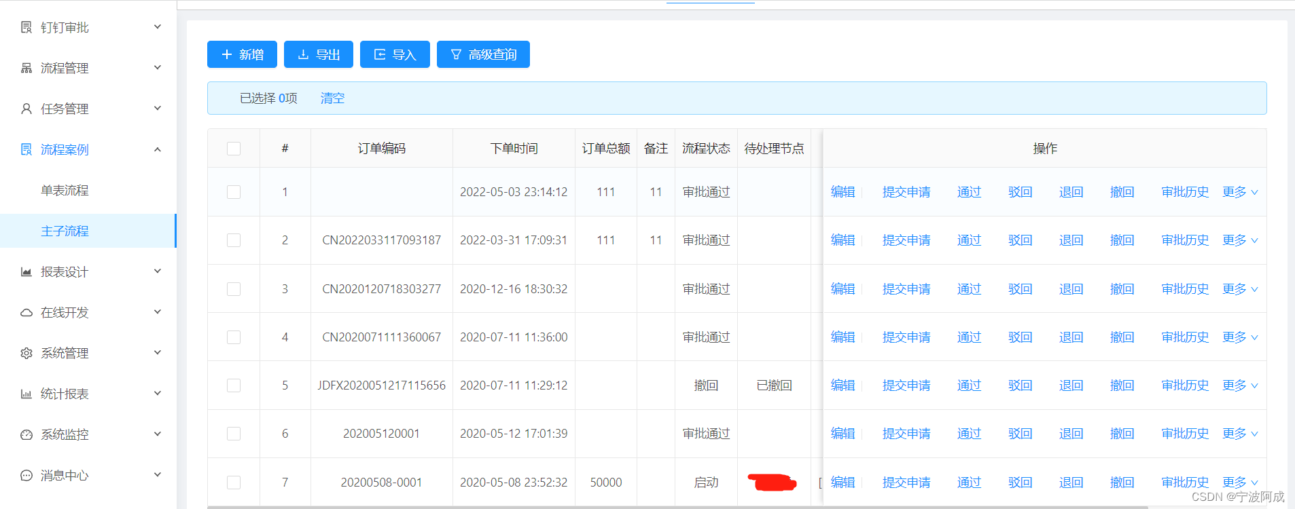The image size is (1295, 509).
Task: Click 通过 for order CN2020071111360067
Action: [969, 337]
